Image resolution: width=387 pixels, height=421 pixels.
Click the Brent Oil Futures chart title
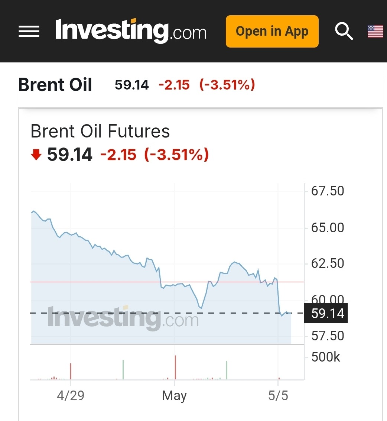(100, 131)
